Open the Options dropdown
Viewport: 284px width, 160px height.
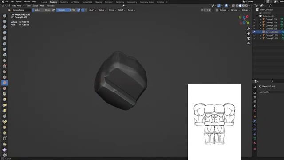click(246, 10)
